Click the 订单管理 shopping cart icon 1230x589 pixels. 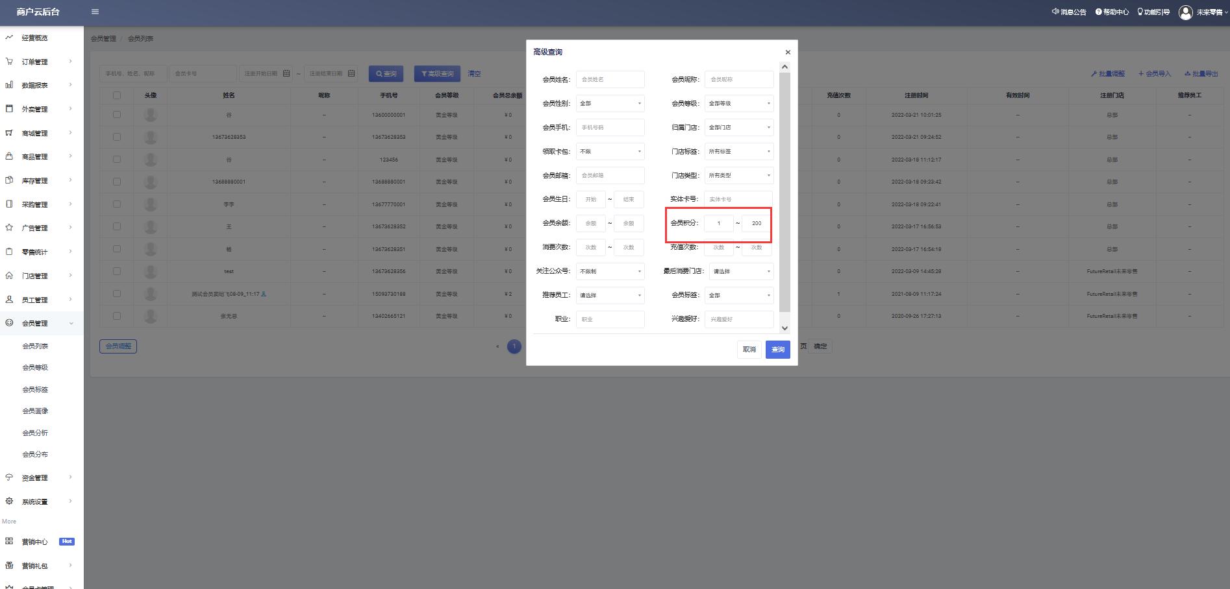9,62
